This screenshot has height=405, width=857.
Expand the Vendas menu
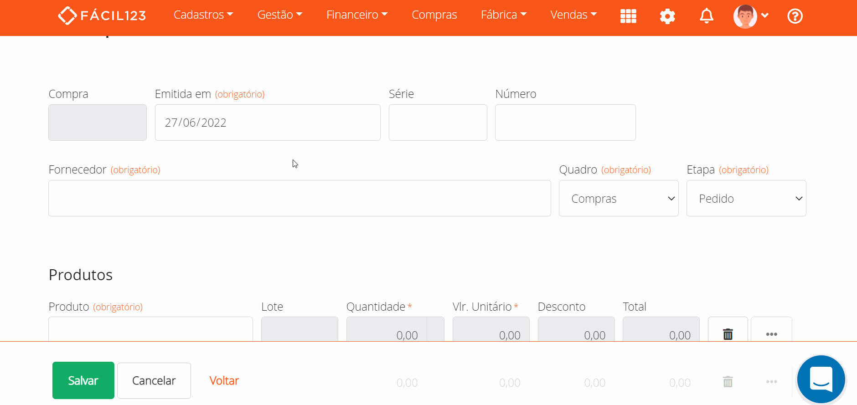click(x=573, y=15)
